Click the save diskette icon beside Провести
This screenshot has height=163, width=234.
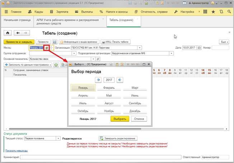pos(55,42)
